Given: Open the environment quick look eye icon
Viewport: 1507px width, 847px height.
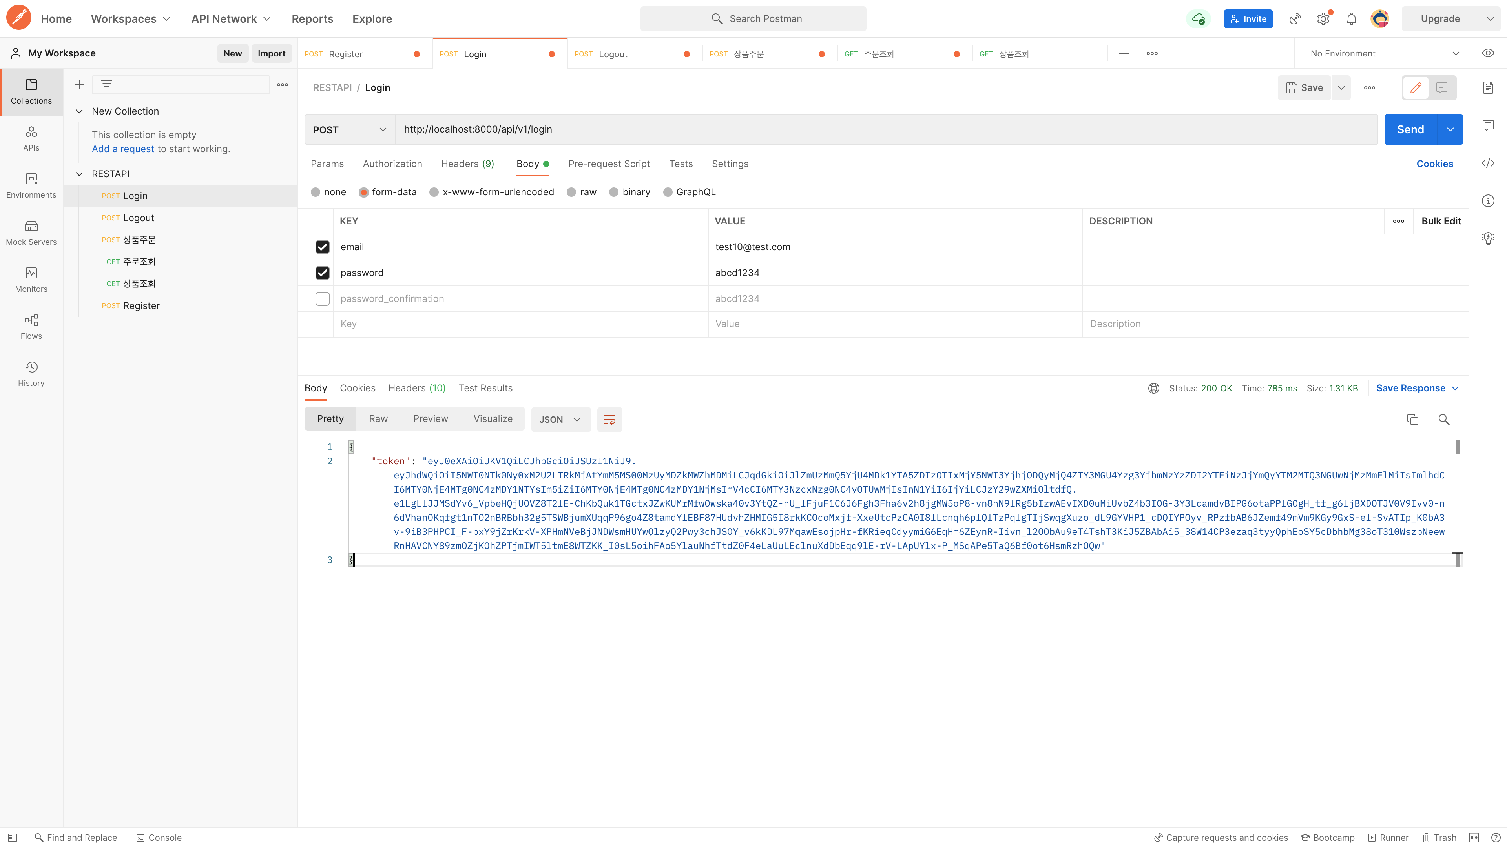Looking at the screenshot, I should pos(1488,53).
